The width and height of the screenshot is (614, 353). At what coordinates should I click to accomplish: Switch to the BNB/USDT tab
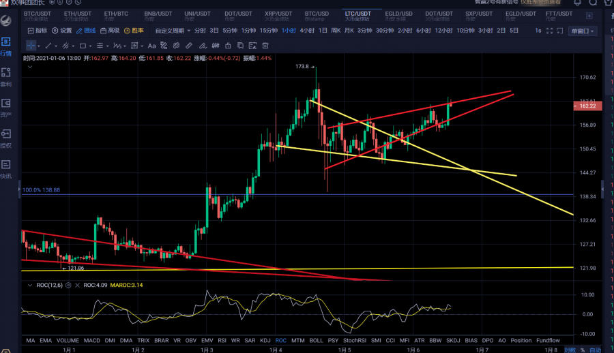click(158, 16)
